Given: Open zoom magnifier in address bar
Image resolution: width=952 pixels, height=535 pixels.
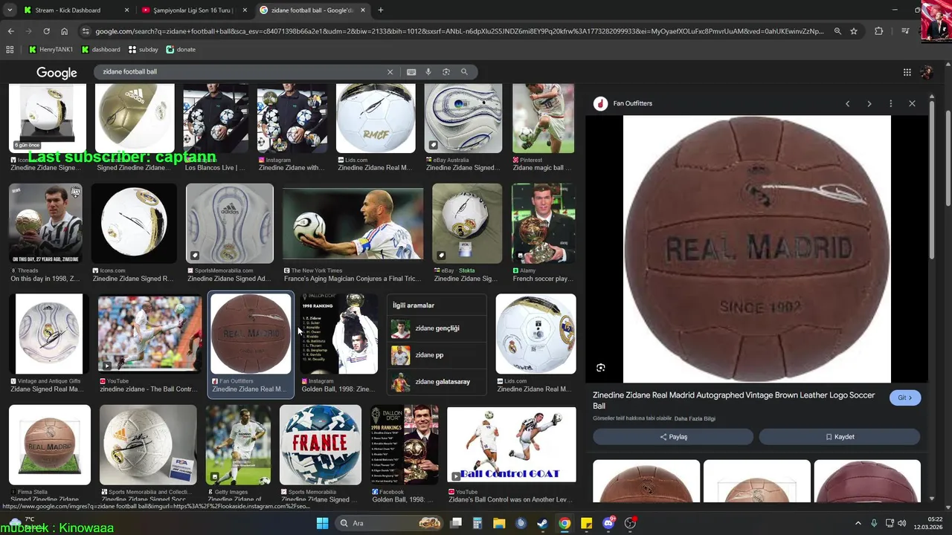Looking at the screenshot, I should coord(837,31).
